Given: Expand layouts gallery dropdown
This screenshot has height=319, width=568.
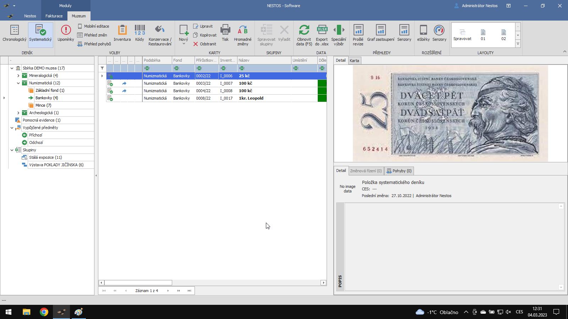Looking at the screenshot, I should tap(518, 44).
